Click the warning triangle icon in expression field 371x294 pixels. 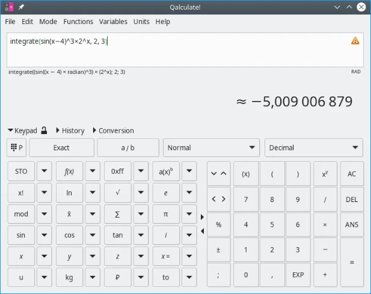tap(355, 41)
